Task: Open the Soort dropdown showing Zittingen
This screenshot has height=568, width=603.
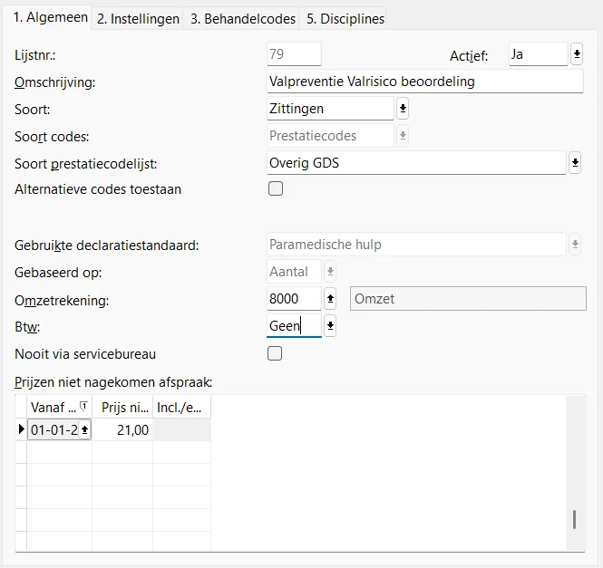Action: coord(403,109)
